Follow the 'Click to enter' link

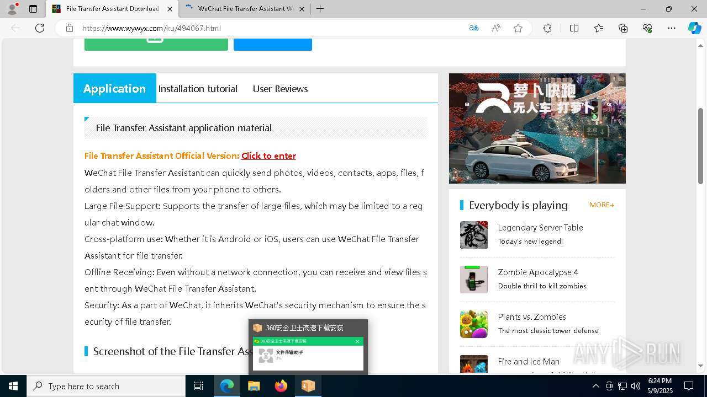[x=268, y=156]
